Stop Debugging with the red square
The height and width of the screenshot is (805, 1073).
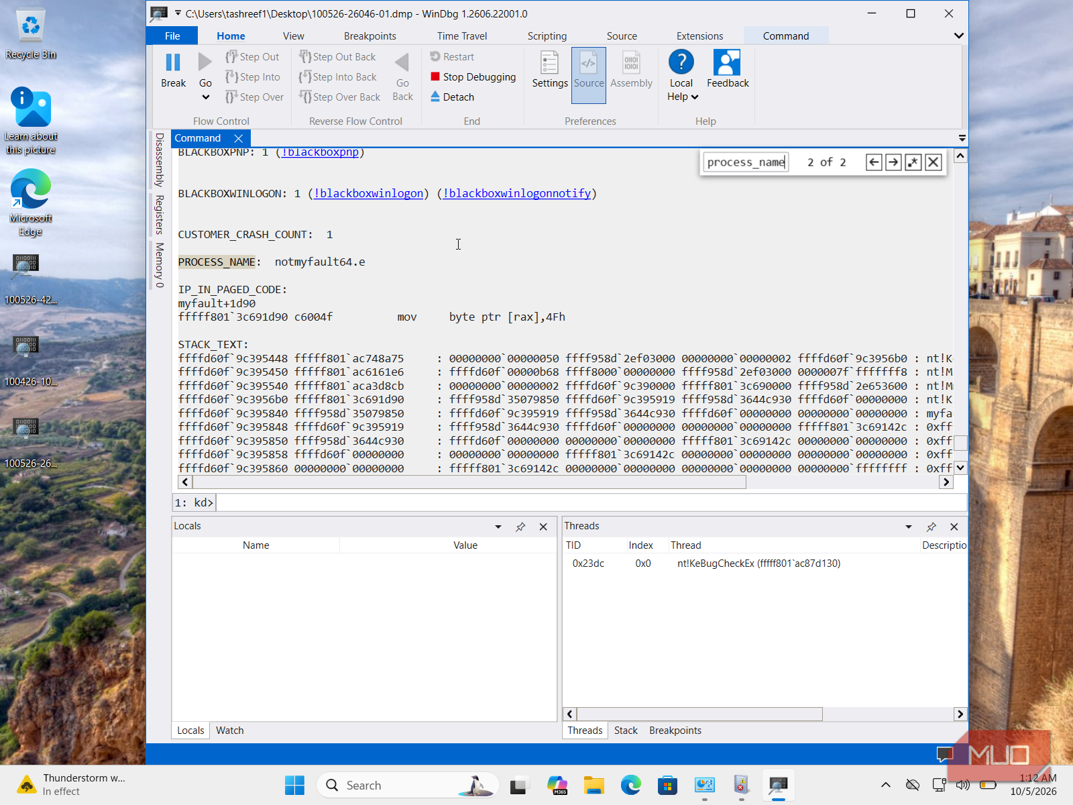[x=435, y=76]
